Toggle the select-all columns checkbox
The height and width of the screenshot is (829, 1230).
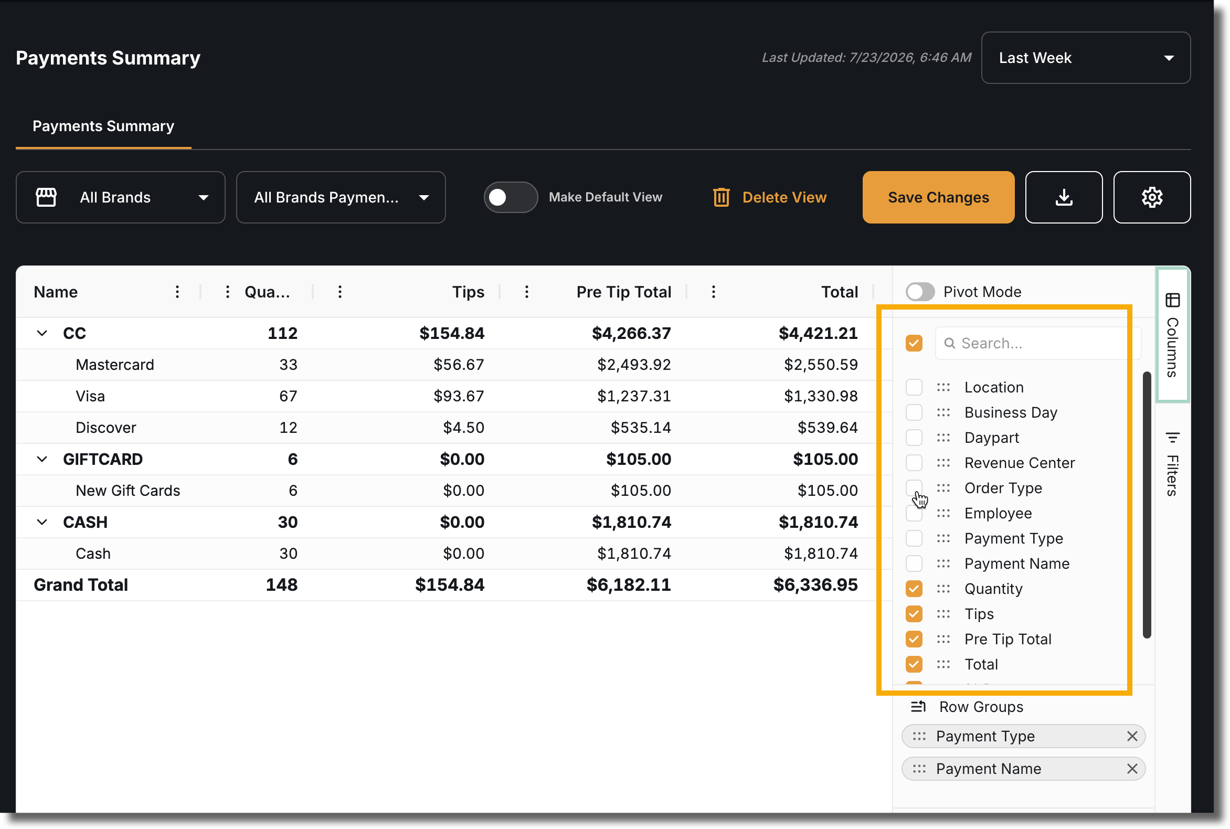click(x=914, y=344)
